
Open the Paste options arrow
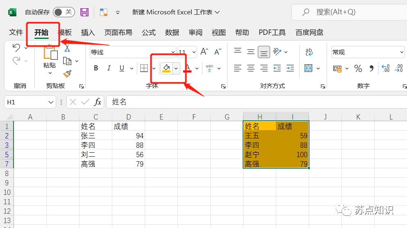[x=50, y=73]
